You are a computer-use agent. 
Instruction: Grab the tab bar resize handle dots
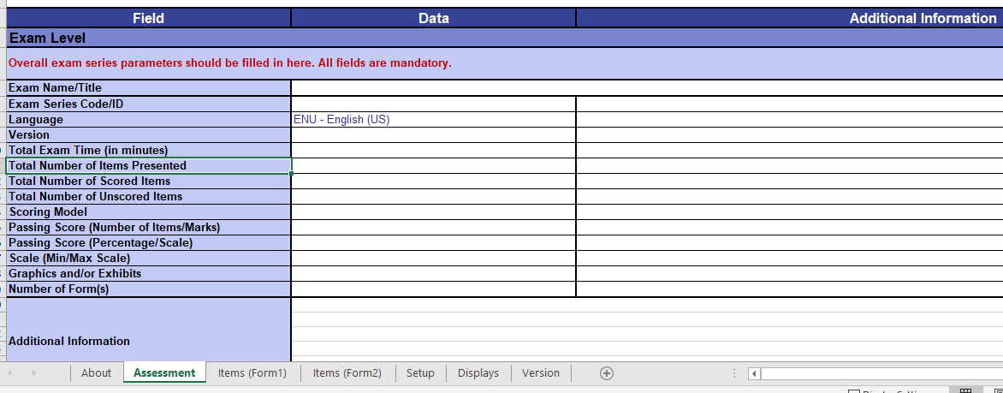[x=733, y=373]
